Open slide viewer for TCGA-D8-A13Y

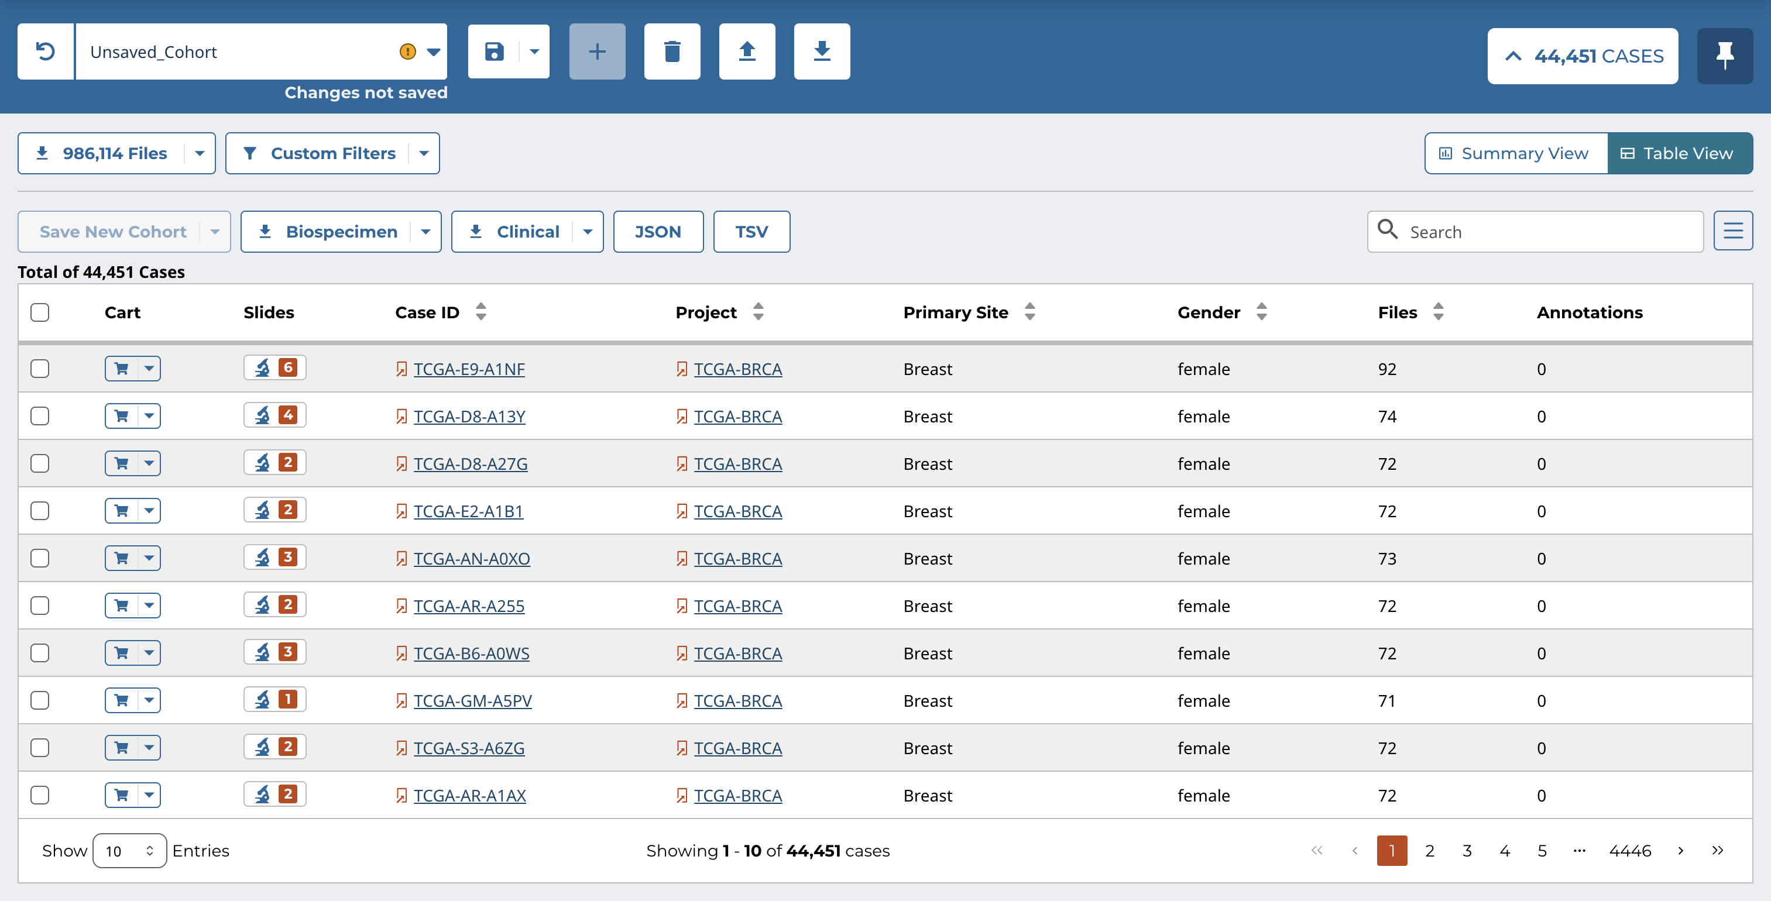point(274,416)
